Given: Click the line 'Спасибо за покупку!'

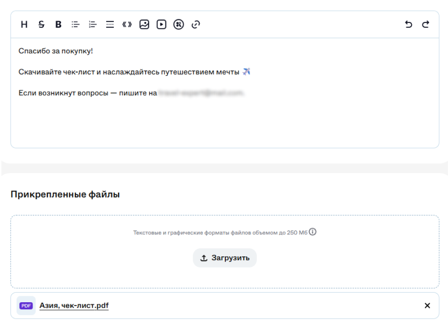Looking at the screenshot, I should point(56,51).
